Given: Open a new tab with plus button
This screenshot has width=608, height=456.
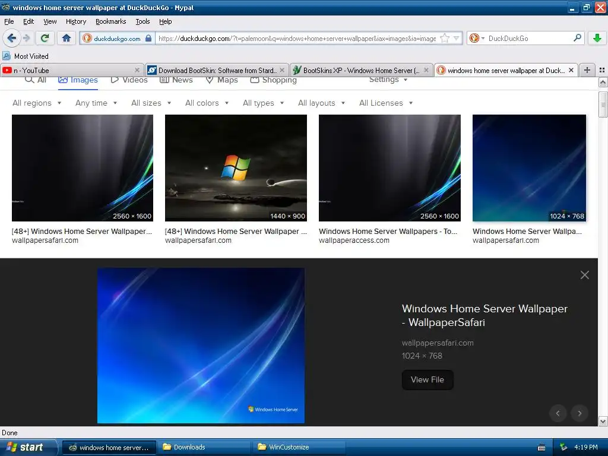Looking at the screenshot, I should point(587,70).
